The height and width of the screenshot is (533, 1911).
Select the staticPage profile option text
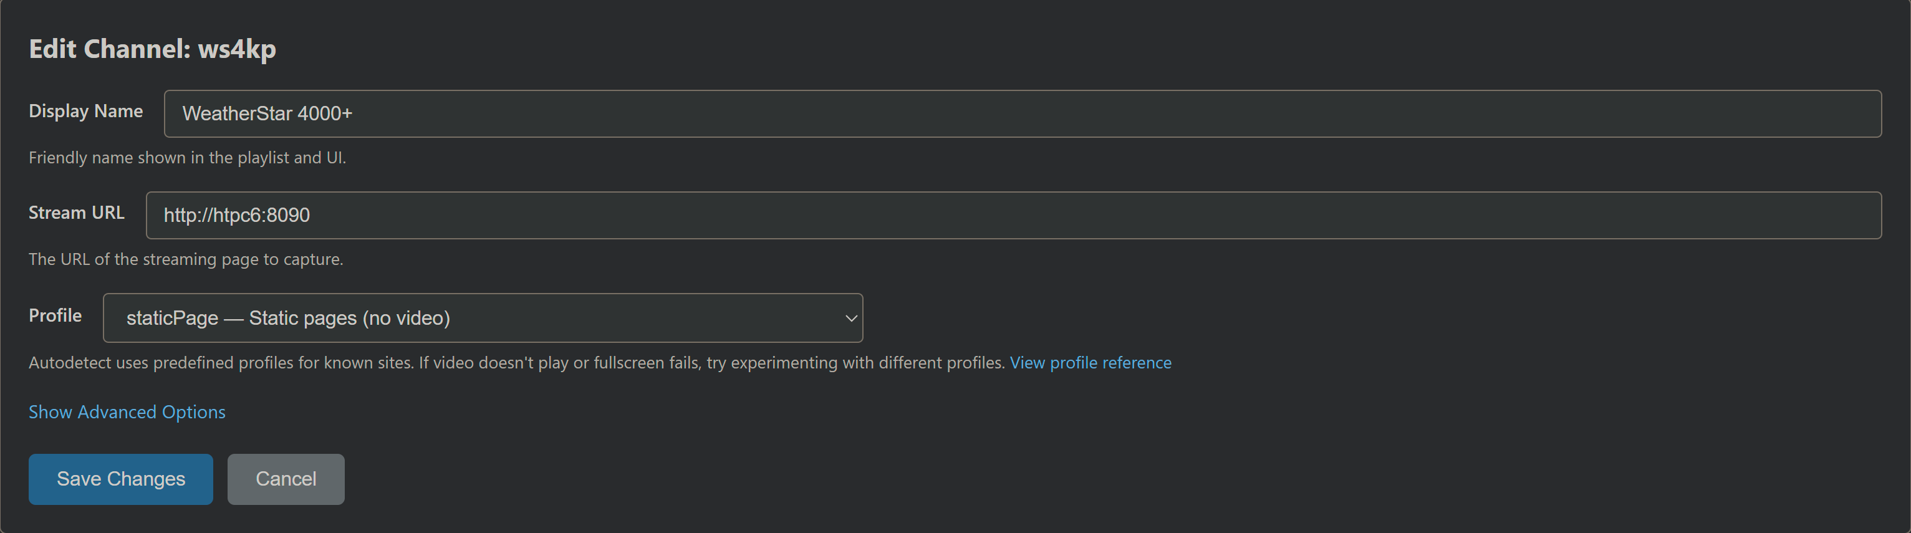pyautogui.click(x=288, y=318)
